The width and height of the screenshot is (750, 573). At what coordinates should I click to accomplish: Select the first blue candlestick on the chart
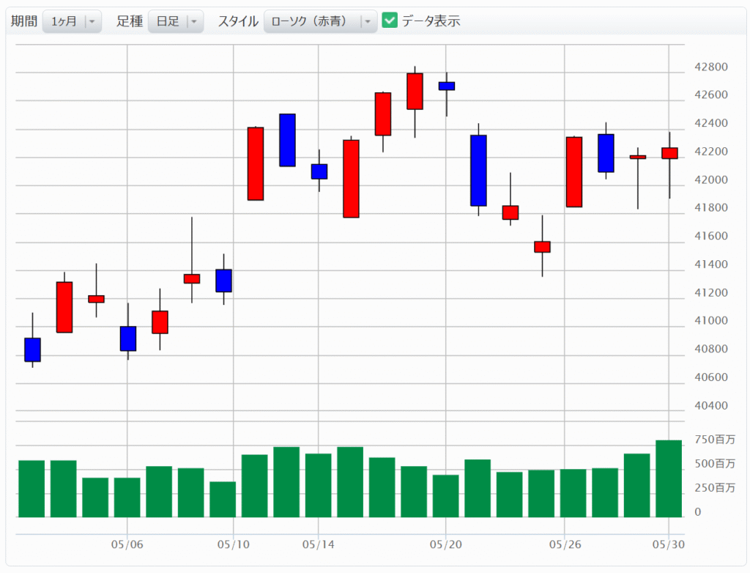tap(32, 350)
